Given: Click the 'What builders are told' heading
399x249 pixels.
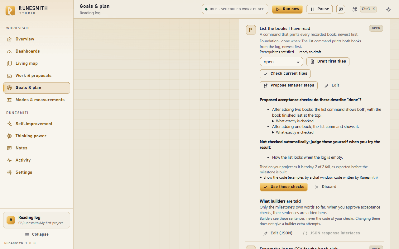Looking at the screenshot, I should pos(280,201).
